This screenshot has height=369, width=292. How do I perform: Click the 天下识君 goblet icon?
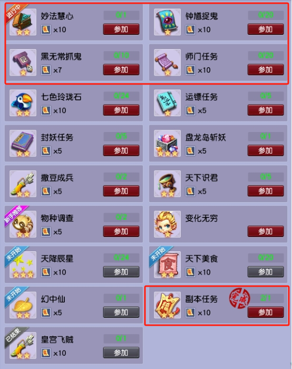pyautogui.click(x=167, y=184)
